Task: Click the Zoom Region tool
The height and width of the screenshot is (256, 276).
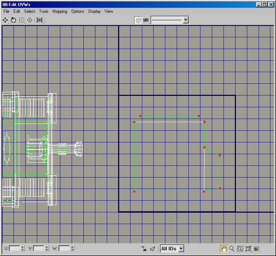Action: coord(240,249)
